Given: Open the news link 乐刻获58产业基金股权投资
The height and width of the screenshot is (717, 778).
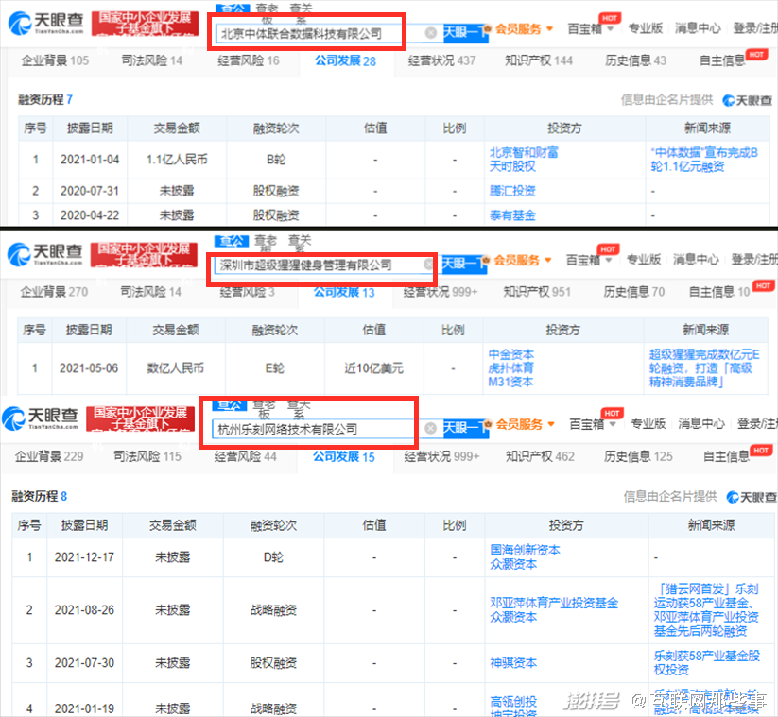Looking at the screenshot, I should (x=707, y=663).
